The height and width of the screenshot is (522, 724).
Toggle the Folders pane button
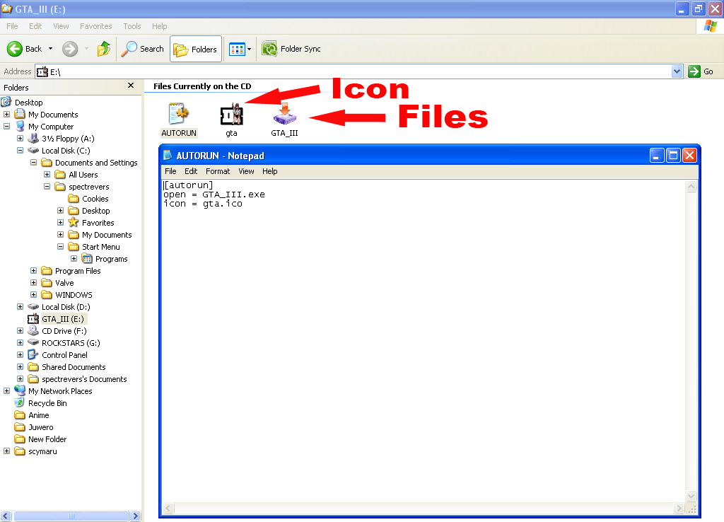[x=195, y=49]
